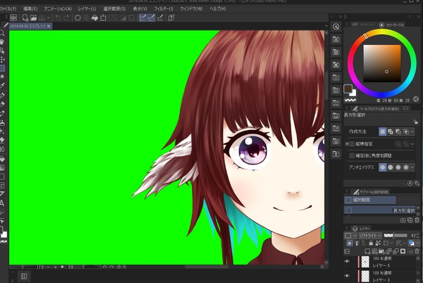Toggle the Clip to layer below button
Image resolution: width=423 pixels, height=283 pixels.
pyautogui.click(x=350, y=243)
